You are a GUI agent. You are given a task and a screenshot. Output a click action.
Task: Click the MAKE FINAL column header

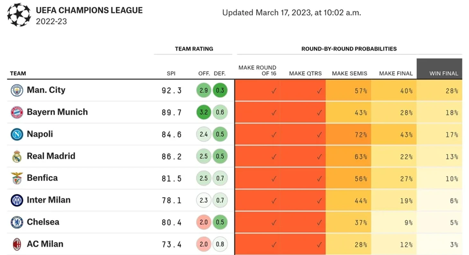(396, 73)
